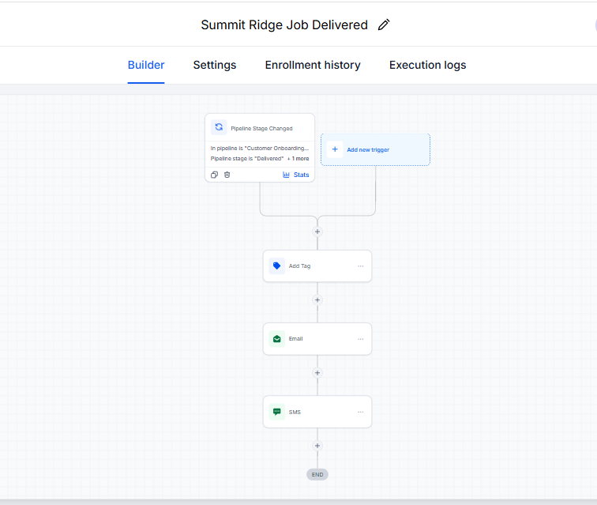597x505 pixels.
Task: Open the Enrollment history tab
Action: pyautogui.click(x=313, y=65)
